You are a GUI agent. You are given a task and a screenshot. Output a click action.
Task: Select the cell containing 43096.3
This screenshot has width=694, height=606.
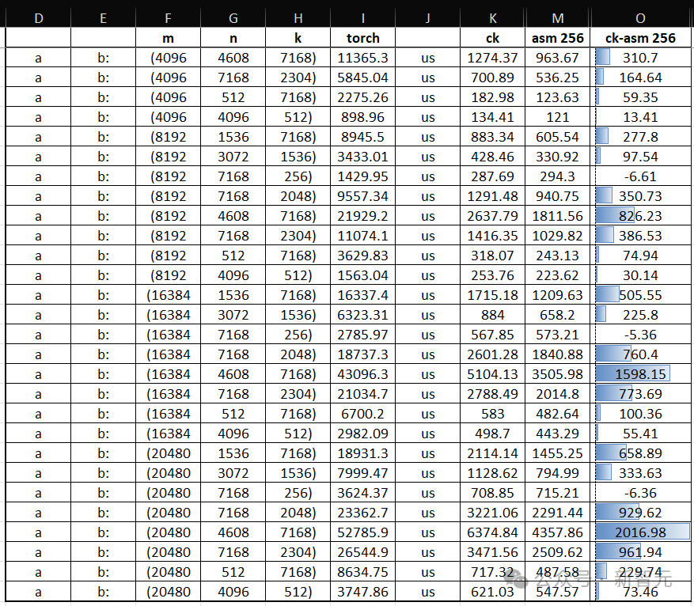362,374
